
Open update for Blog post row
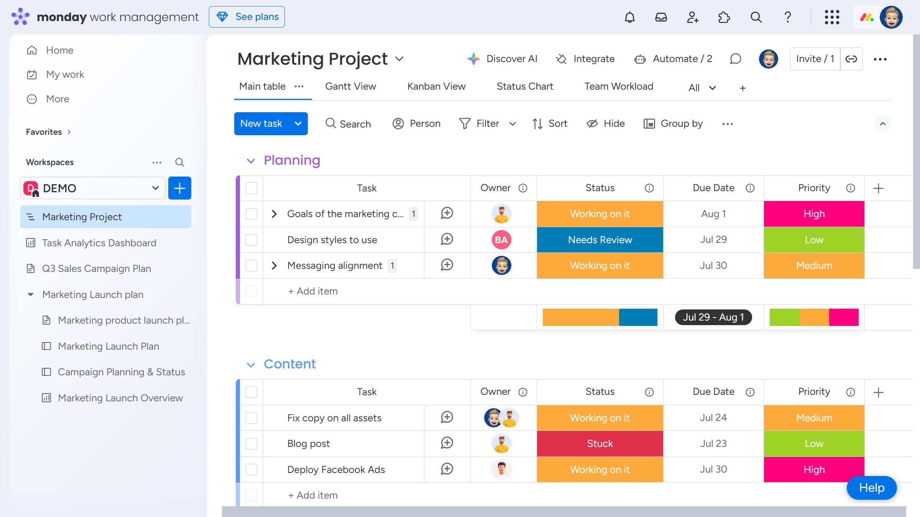447,443
